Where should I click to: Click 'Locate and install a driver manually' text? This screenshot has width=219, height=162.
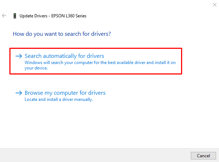point(59,99)
